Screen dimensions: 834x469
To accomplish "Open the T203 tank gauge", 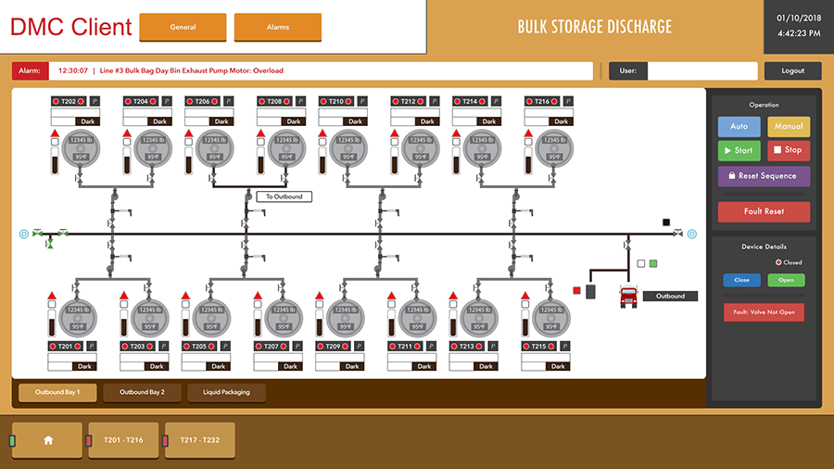I will coord(150,318).
